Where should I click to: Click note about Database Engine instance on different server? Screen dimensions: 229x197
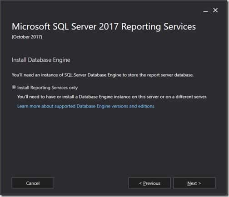112,97
